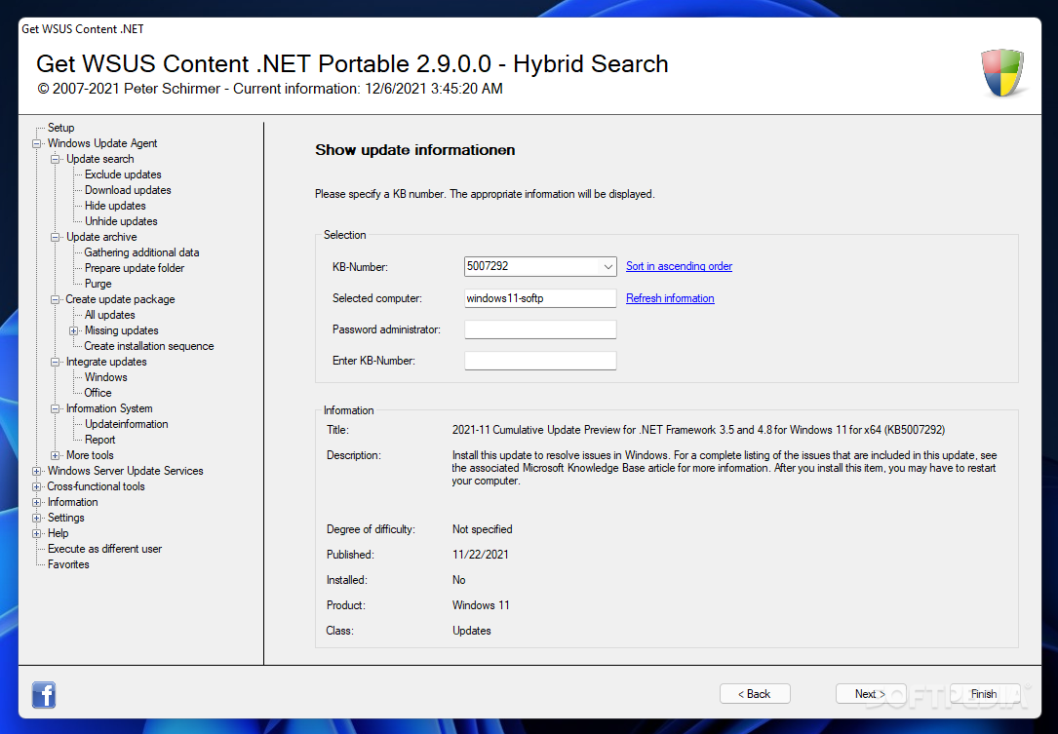Click the Product value Windows 11
1058x734 pixels.
(481, 605)
